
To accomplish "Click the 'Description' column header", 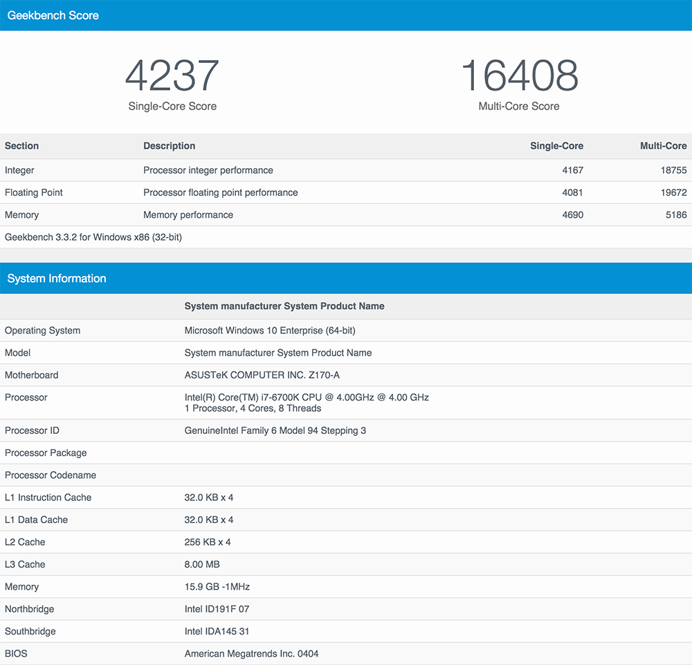I will (169, 146).
